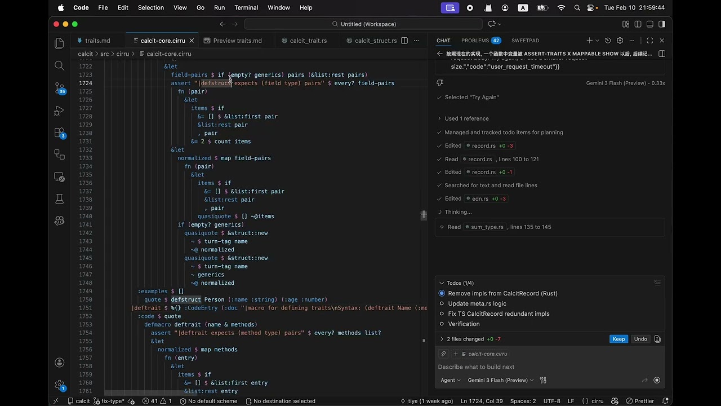Click Keep to accept file changes
The image size is (721, 406).
(x=618, y=339)
